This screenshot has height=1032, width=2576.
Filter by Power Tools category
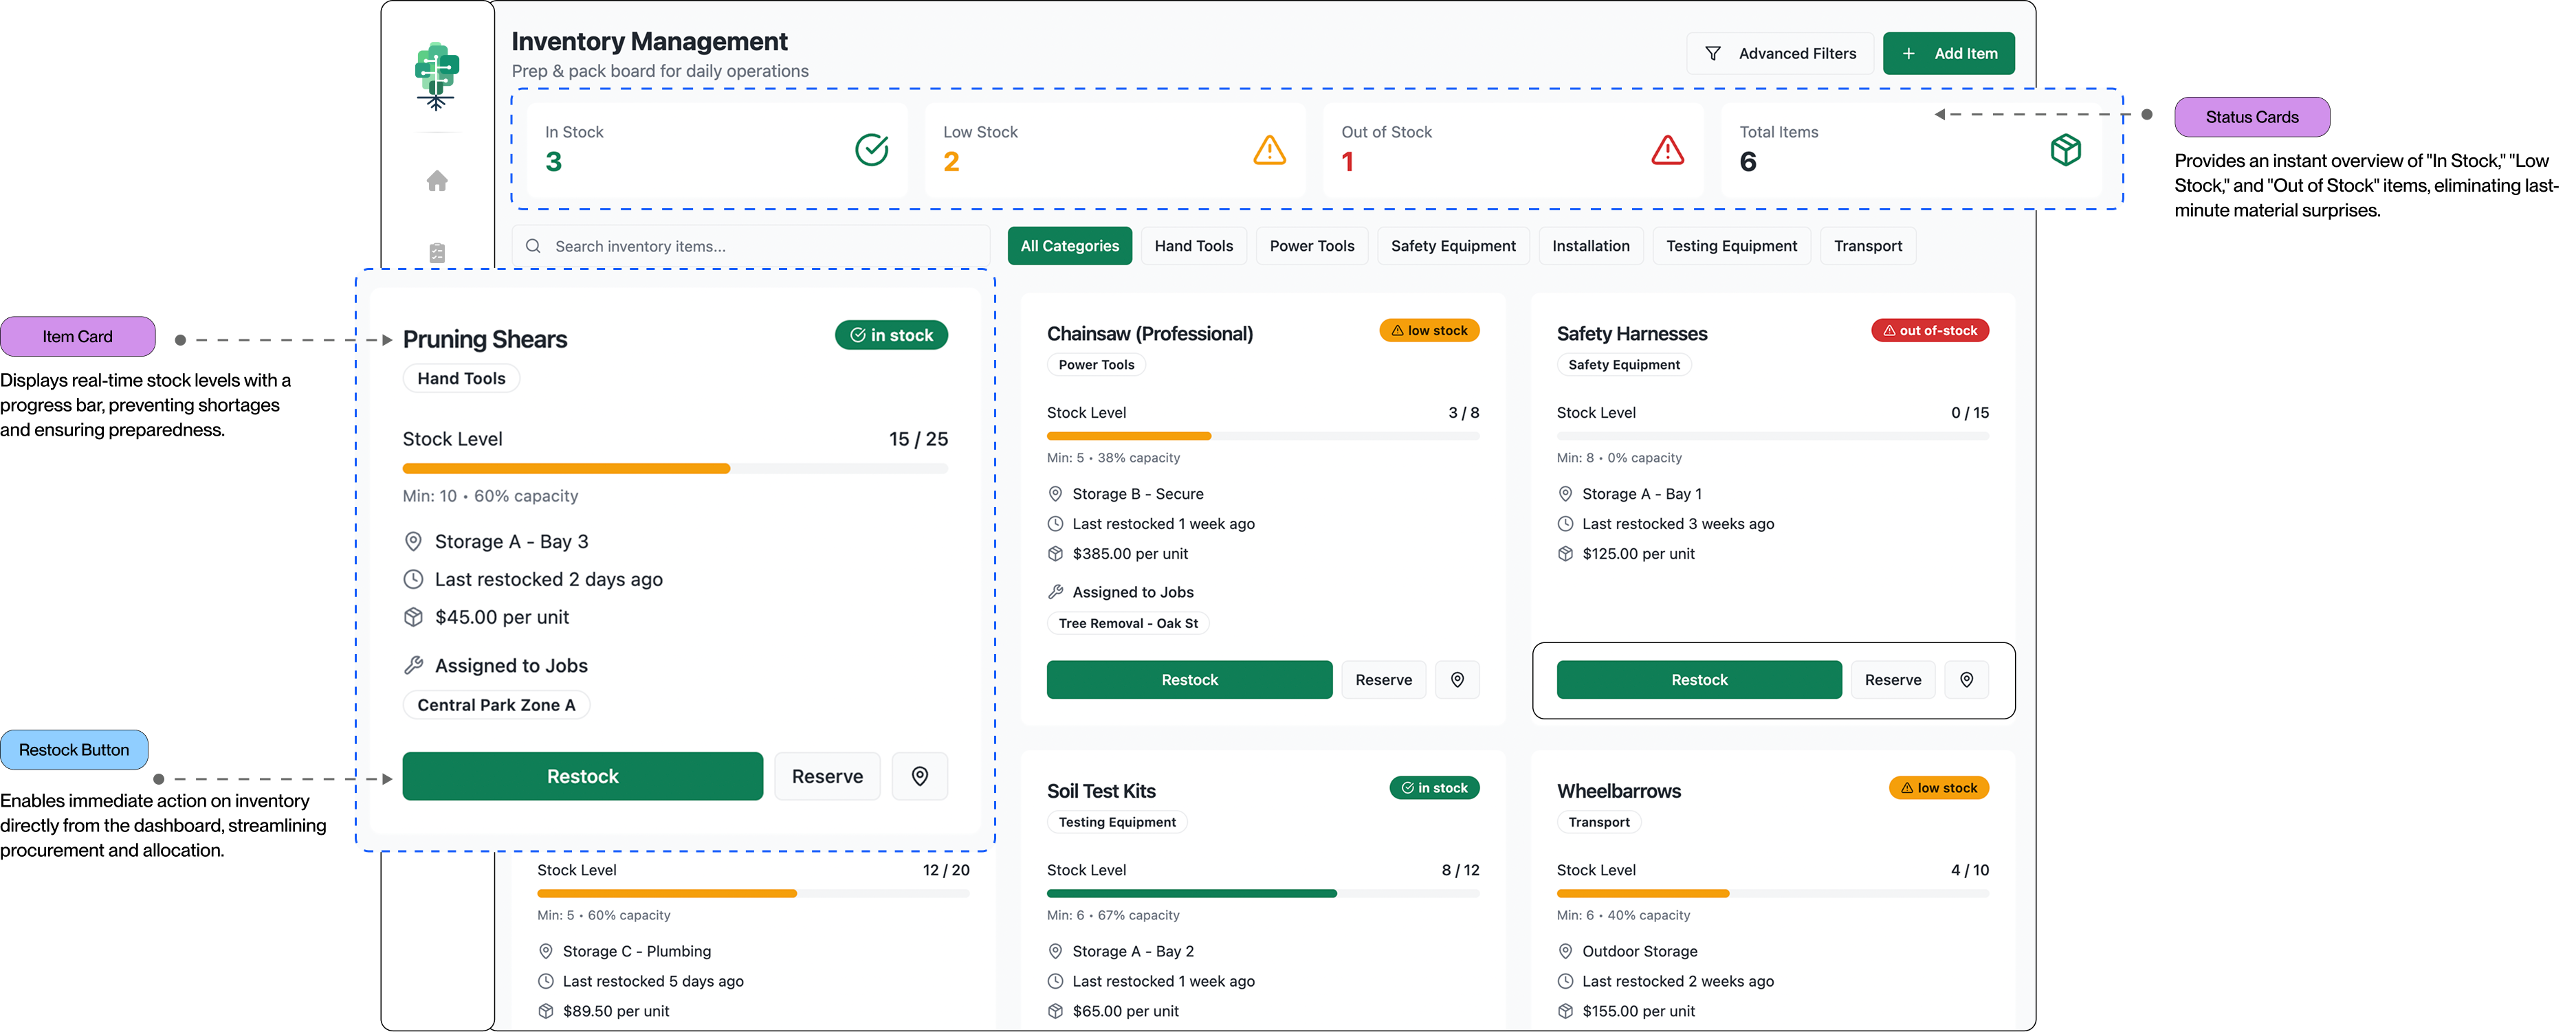[x=1311, y=246]
